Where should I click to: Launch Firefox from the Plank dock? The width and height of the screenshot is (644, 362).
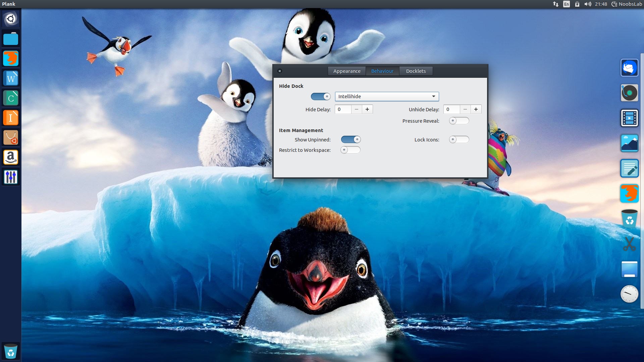[629, 193]
